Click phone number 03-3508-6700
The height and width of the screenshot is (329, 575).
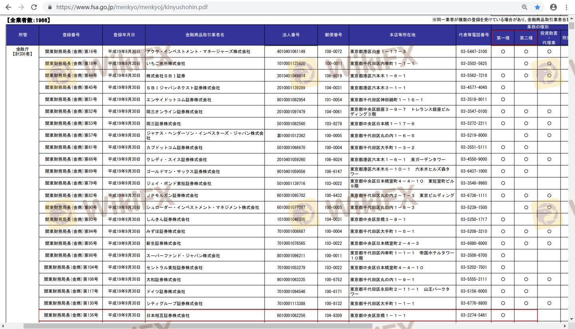point(474,255)
